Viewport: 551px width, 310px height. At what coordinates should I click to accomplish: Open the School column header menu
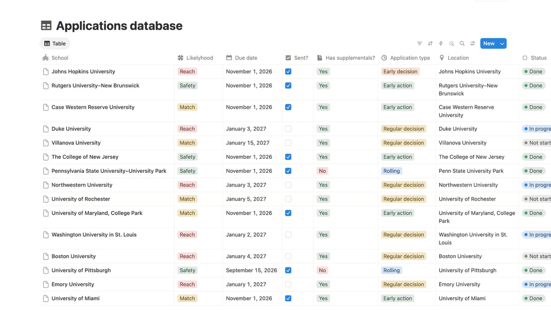(55, 58)
